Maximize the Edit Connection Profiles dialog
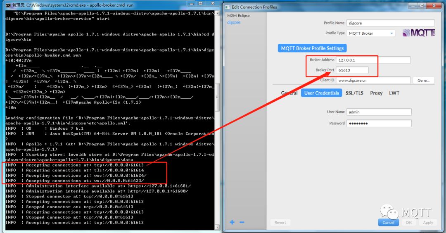The height and width of the screenshot is (233, 446). (x=422, y=6)
